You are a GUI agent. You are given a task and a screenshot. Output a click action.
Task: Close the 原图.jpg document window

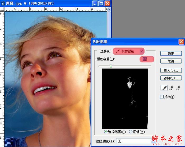107,3
